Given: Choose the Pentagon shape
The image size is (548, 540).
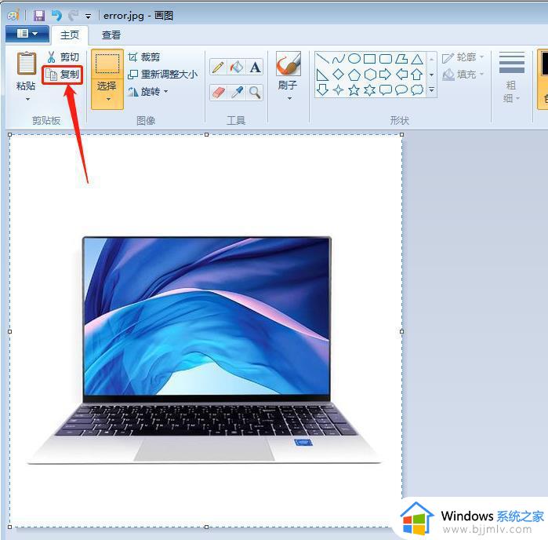Looking at the screenshot, I should (x=354, y=75).
